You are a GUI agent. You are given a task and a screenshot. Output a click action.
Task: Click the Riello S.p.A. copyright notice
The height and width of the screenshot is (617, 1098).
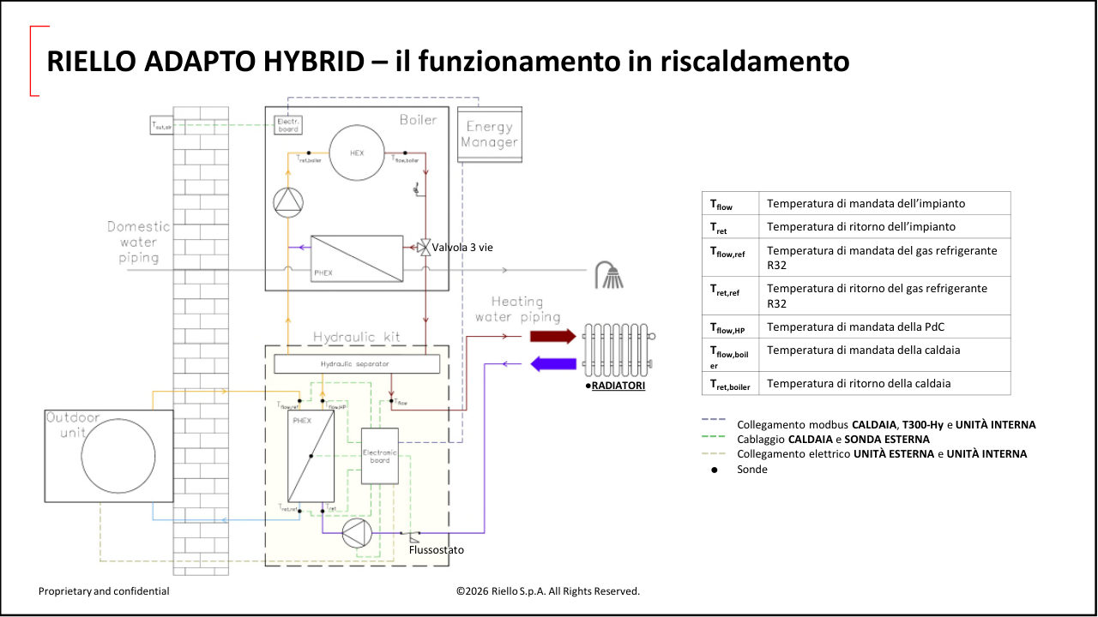pos(548,591)
